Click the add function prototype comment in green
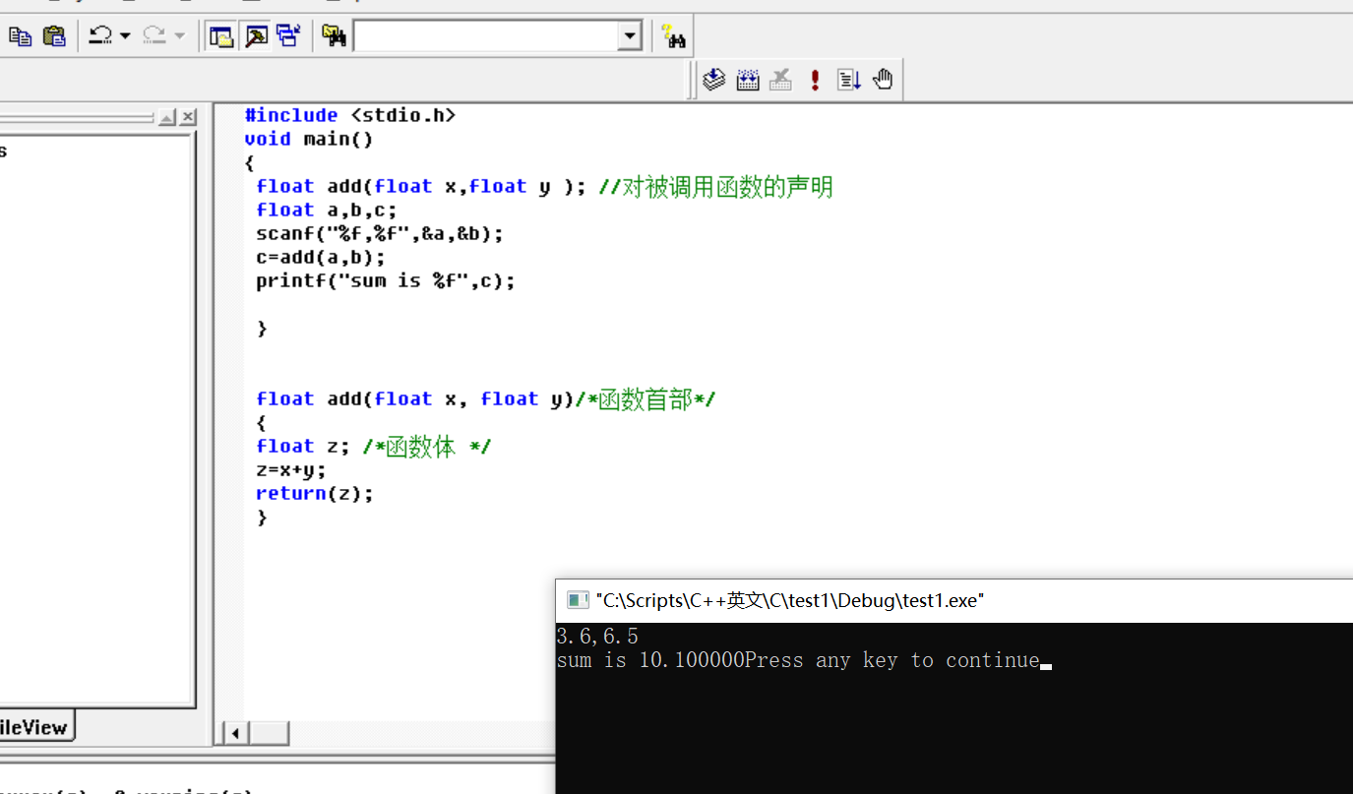Viewport: 1353px width, 794px height. (x=715, y=186)
